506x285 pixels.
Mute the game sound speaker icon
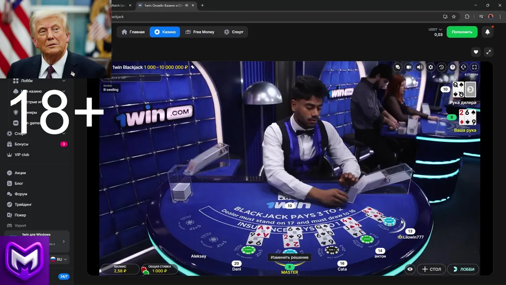tap(420, 67)
